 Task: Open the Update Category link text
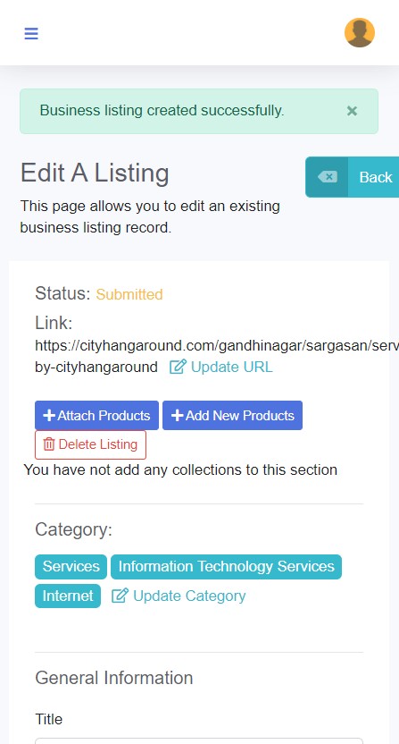pos(189,596)
